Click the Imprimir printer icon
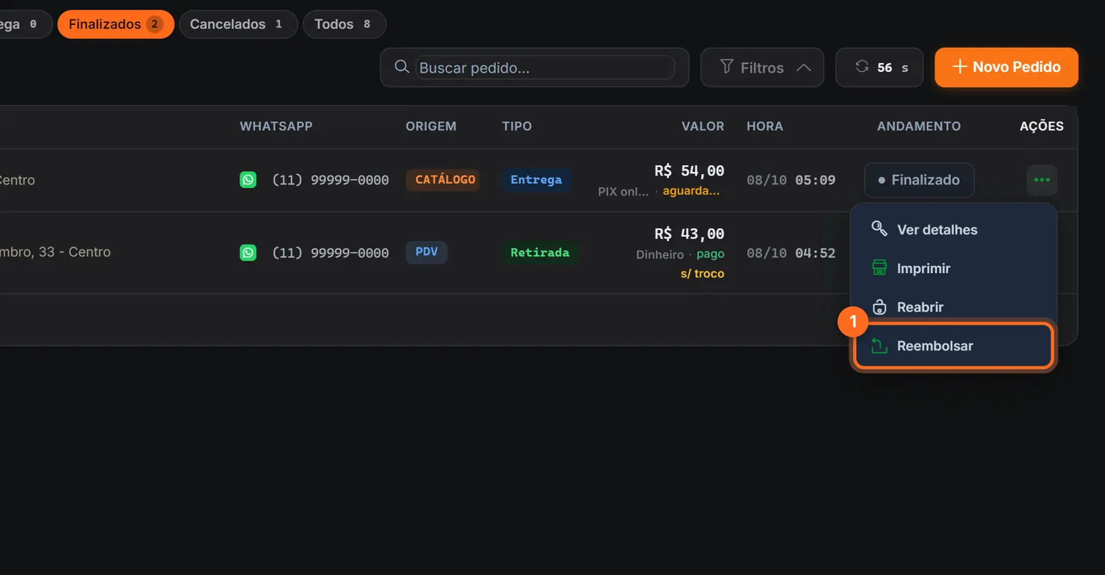This screenshot has width=1105, height=575. coord(879,267)
